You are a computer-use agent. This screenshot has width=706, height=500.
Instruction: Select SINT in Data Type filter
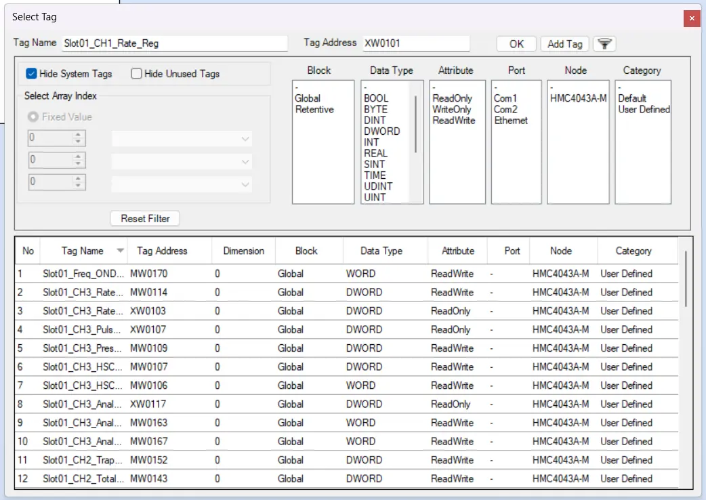pos(374,164)
